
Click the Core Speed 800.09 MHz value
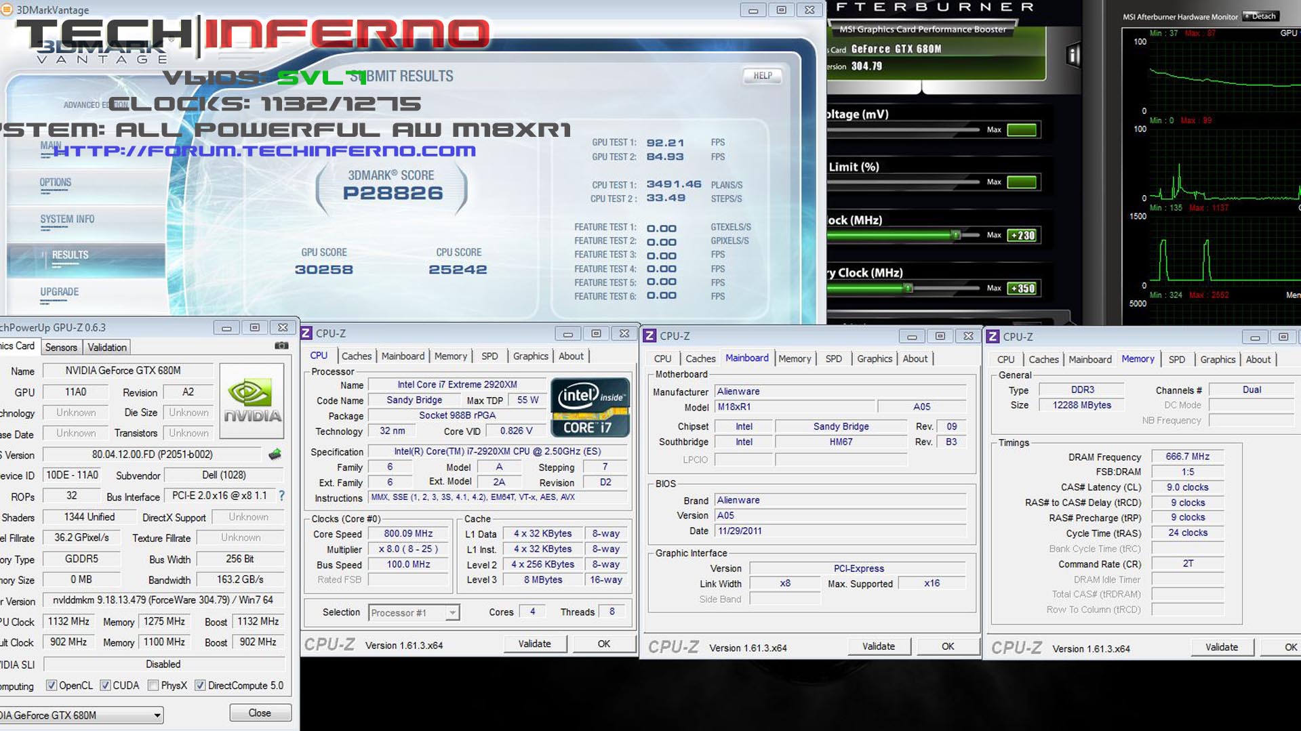click(x=408, y=533)
